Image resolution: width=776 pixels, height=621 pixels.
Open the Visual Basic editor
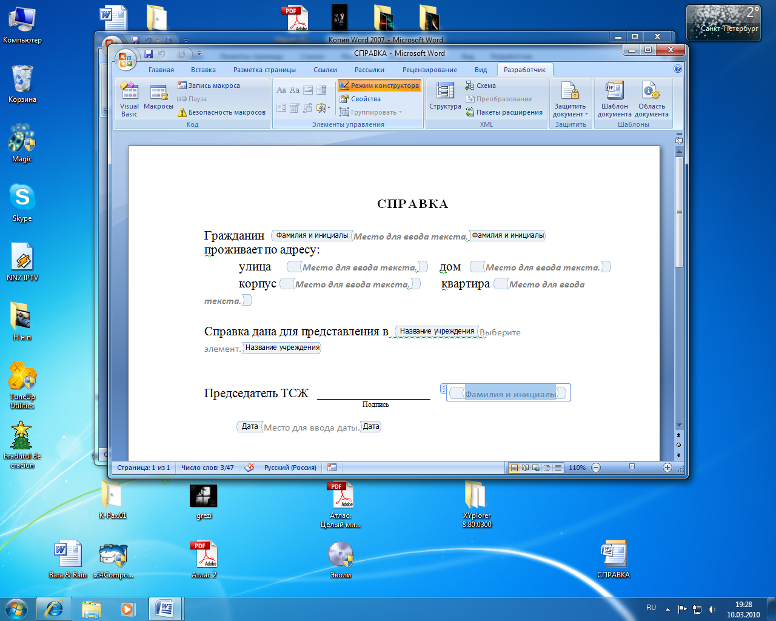click(x=129, y=98)
